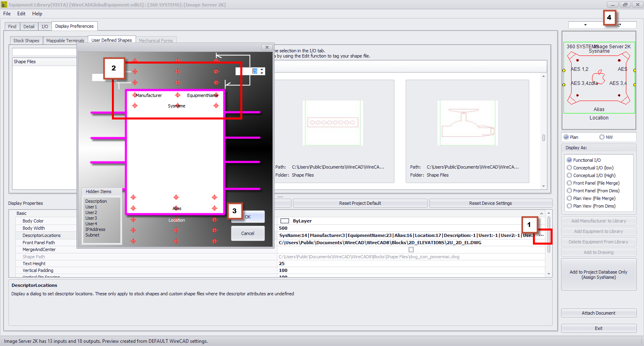The width and height of the screenshot is (644, 346).
Task: Close the descriptor locations dialog
Action: (x=267, y=47)
